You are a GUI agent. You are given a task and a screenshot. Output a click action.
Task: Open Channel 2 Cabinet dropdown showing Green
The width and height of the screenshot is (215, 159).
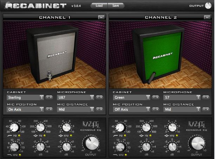tap(132, 97)
